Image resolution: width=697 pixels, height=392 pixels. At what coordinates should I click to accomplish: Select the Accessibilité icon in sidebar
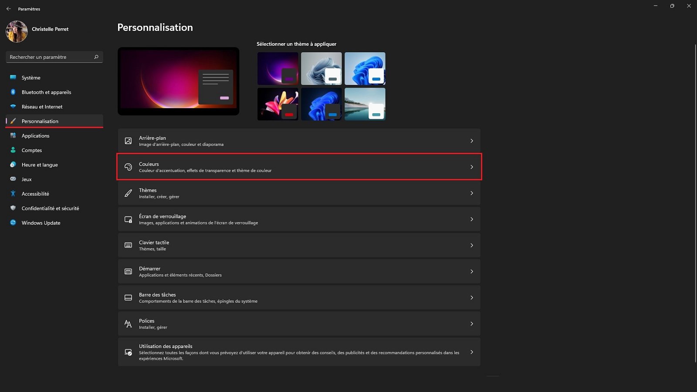tap(13, 193)
